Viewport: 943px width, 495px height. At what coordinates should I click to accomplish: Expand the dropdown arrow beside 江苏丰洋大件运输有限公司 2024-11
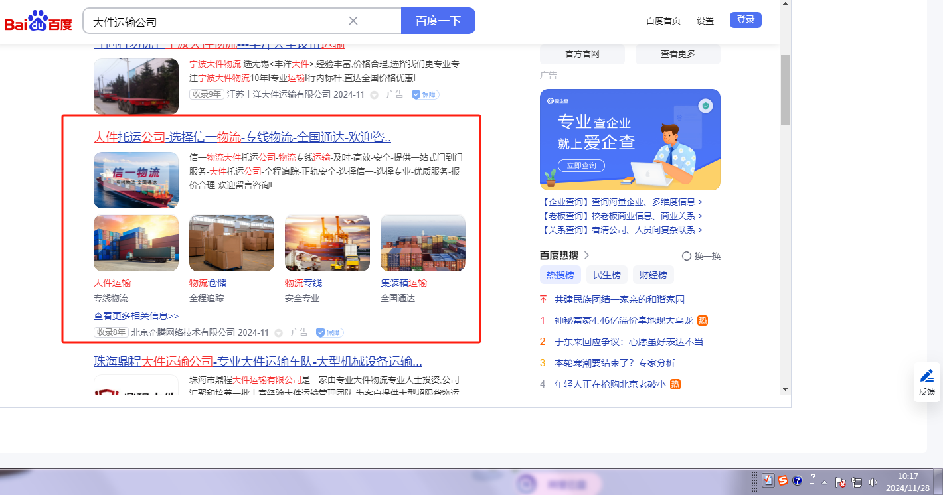click(374, 95)
